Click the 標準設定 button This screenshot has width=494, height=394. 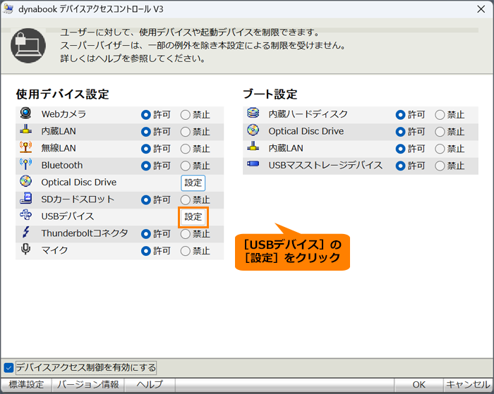tap(27, 385)
